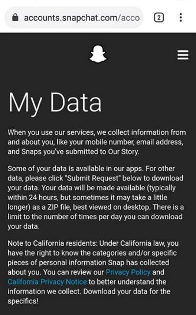Open the California Privacy Notice link
Screen dimensions: 196x315
[x=47, y=282]
